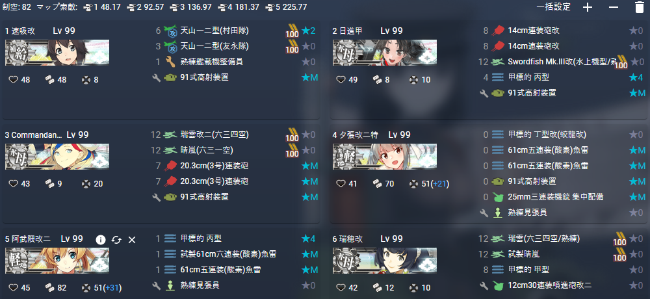Click proficiency badge on 瑞雲改二(六三四空)
The width and height of the screenshot is (650, 299).
(x=292, y=135)
